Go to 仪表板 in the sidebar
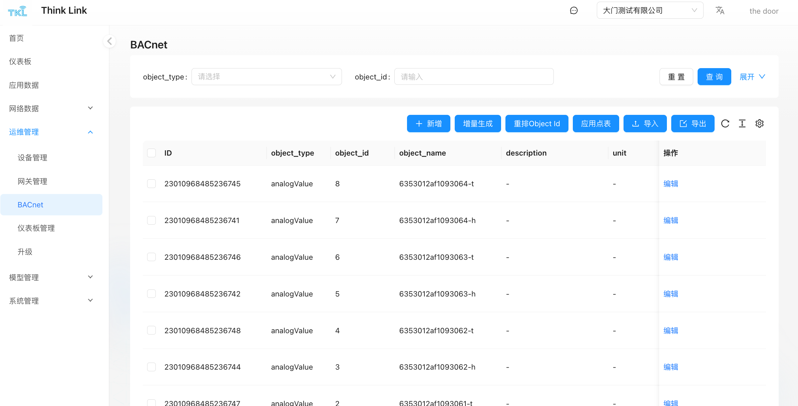The height and width of the screenshot is (406, 798). [20, 61]
